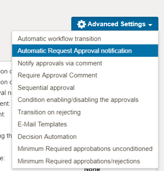The height and width of the screenshot is (171, 164).
Task: Click the partially hidden 'ng th' label
Action: [6, 136]
